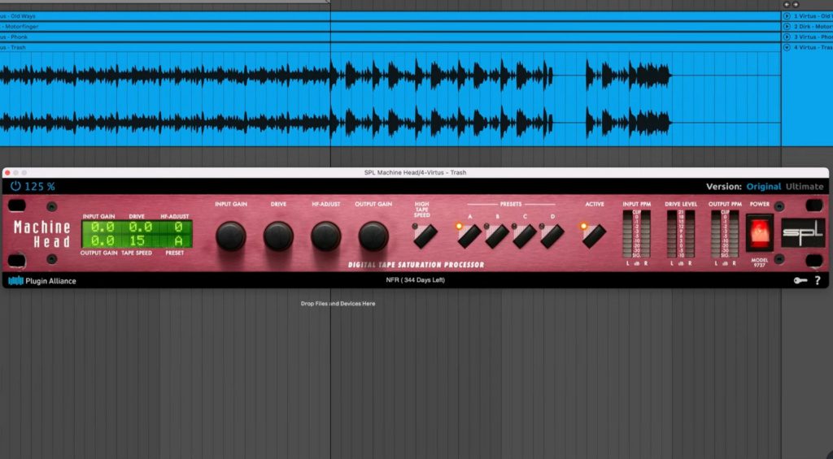Toggle the Active switch

click(x=594, y=236)
